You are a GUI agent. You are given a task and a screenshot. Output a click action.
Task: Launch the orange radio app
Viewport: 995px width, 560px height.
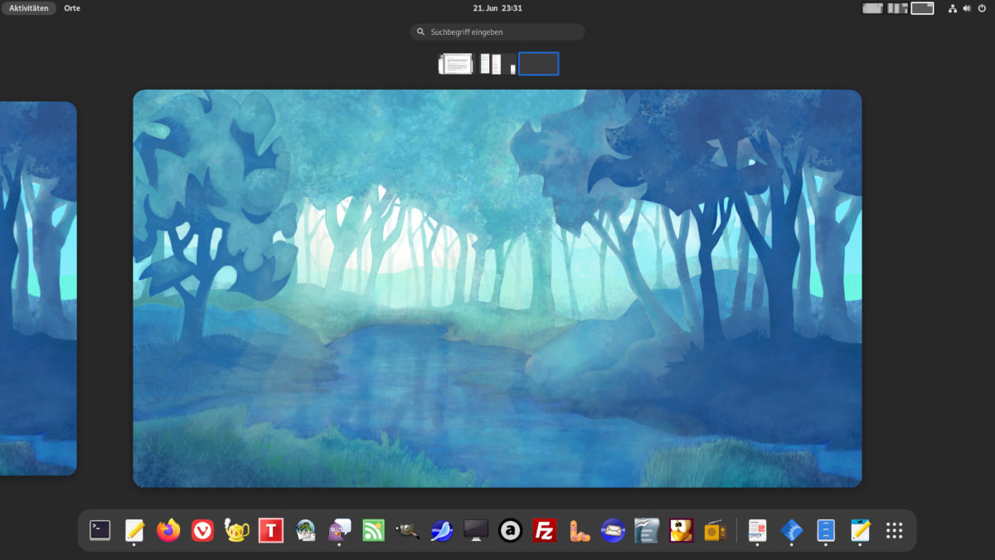coord(716,530)
